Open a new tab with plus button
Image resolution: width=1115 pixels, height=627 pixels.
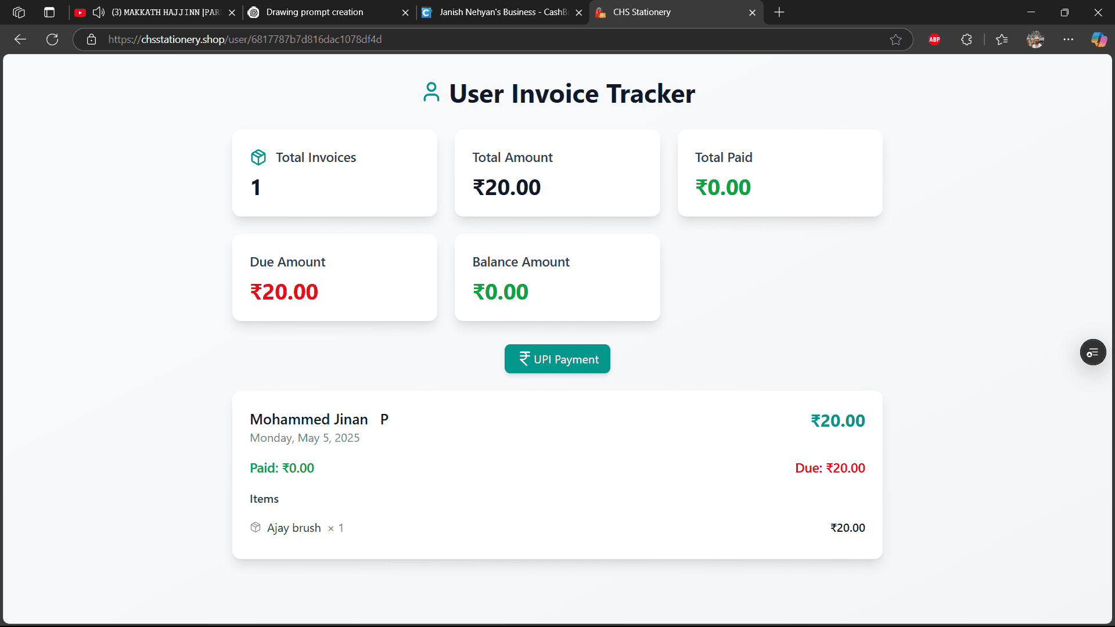pos(779,12)
